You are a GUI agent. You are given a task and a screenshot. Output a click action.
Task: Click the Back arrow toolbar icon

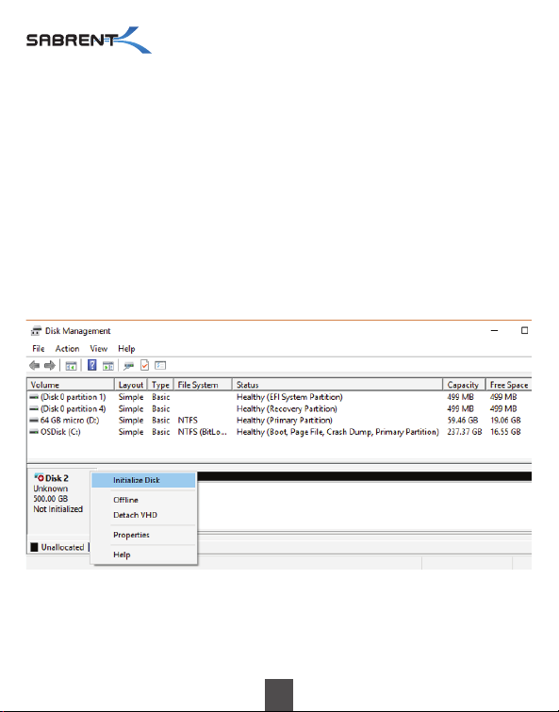35,366
